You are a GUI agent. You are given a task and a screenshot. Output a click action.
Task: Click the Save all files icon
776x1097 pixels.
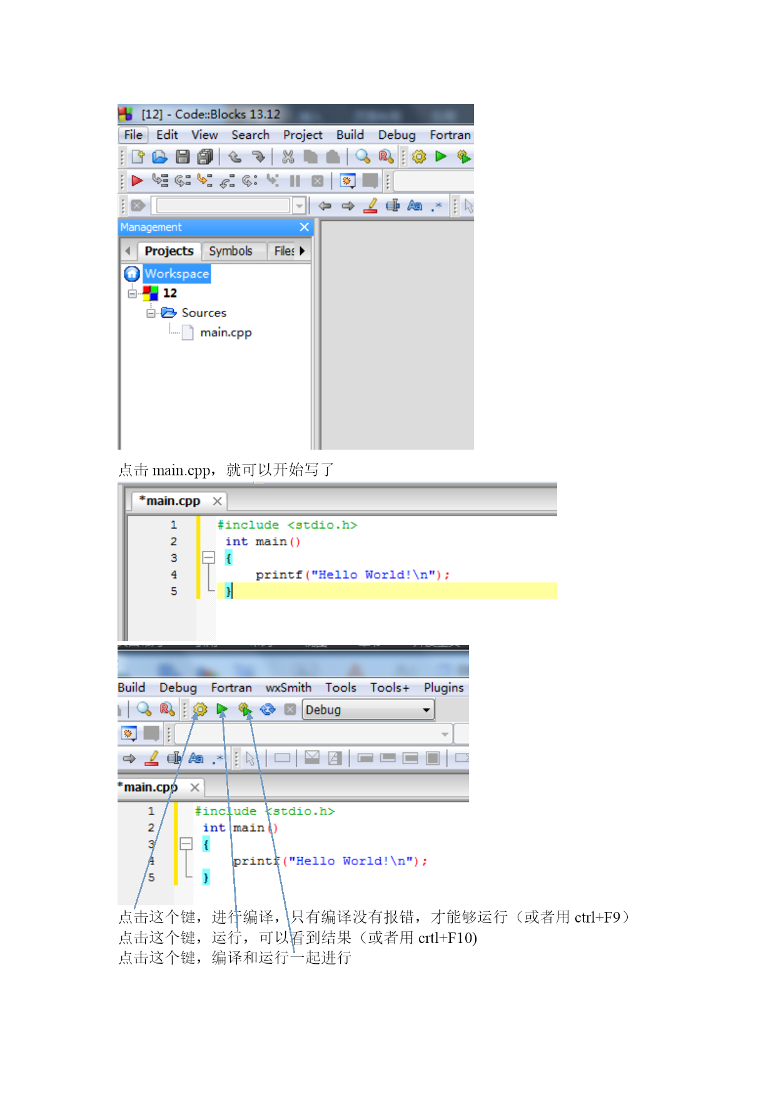pos(205,156)
